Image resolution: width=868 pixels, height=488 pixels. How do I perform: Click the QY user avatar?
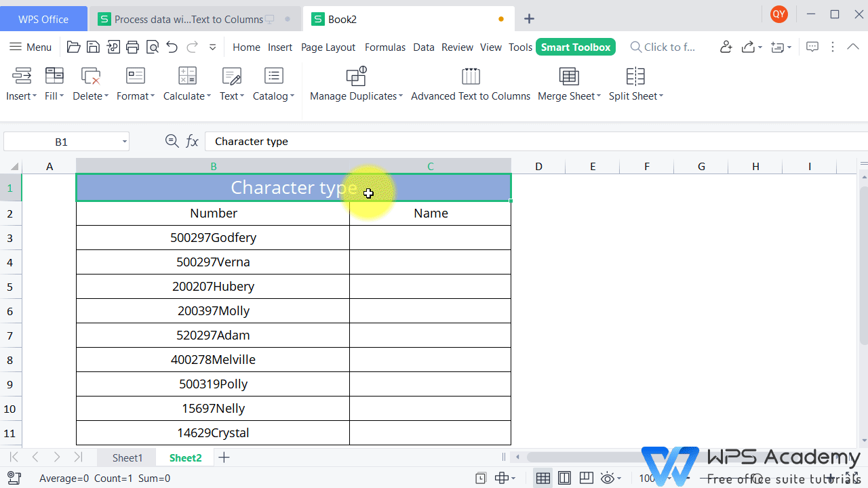click(x=779, y=14)
